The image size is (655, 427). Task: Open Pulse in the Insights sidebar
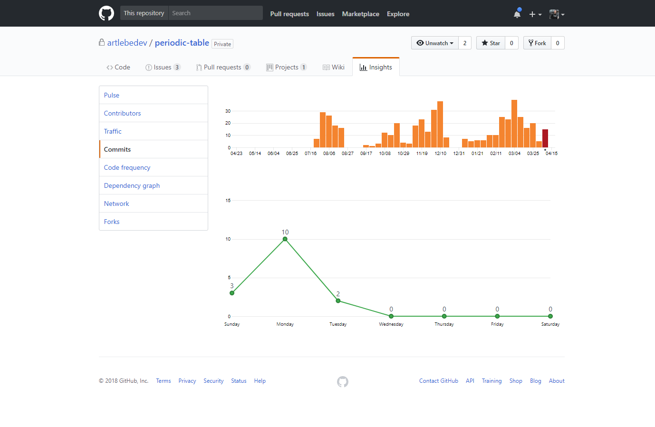pos(112,95)
